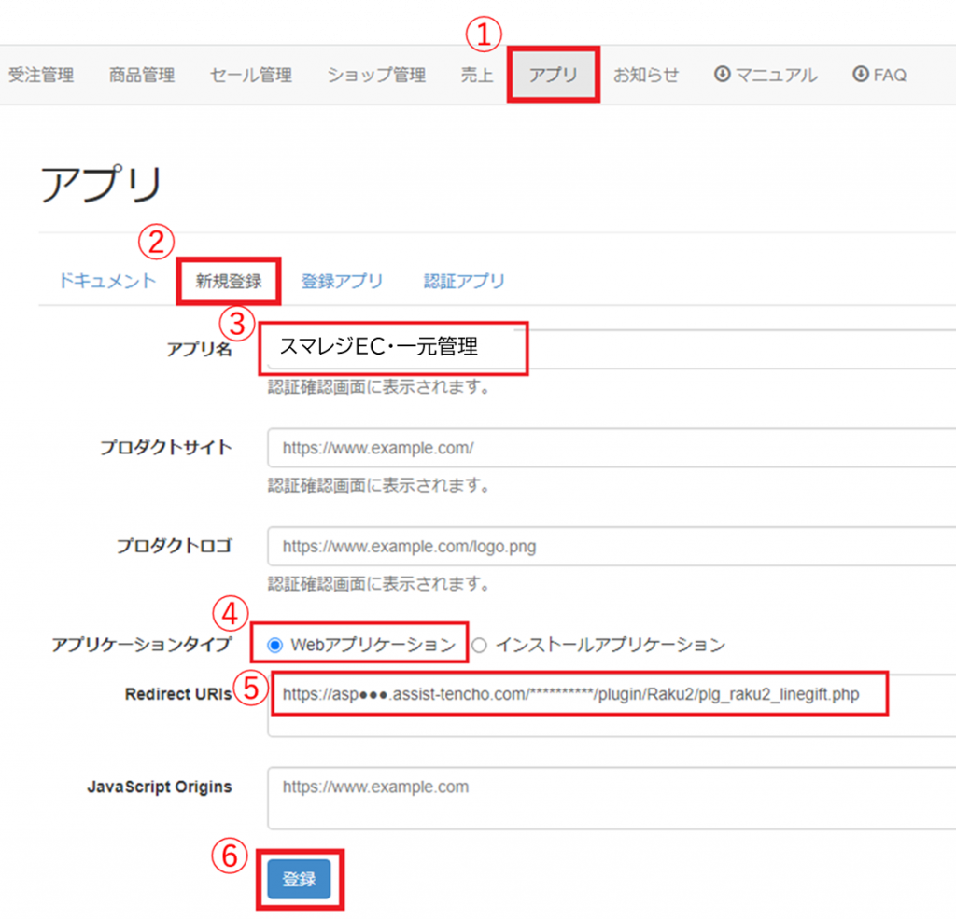
Task: Click the アプリ名 input field
Action: pyautogui.click(x=607, y=348)
